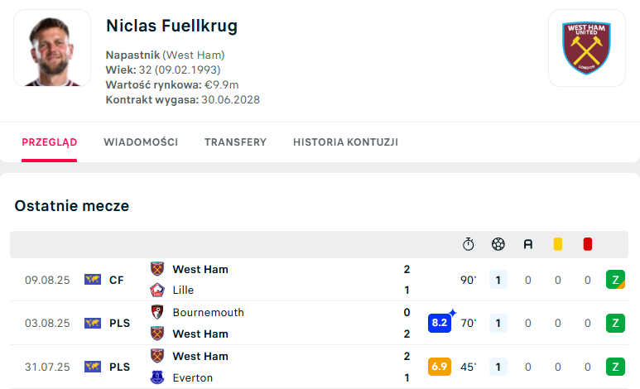Select the Przegląd tab
Viewport: 640px width, 389px height.
point(50,142)
